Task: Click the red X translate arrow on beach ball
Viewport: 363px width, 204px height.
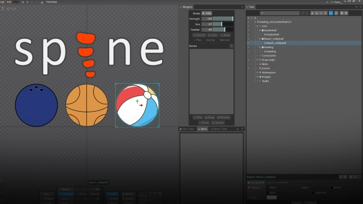Action: 141,105
